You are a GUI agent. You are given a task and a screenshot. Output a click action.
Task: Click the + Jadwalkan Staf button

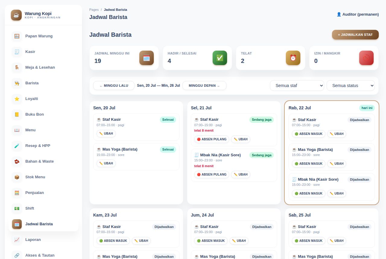[355, 35]
